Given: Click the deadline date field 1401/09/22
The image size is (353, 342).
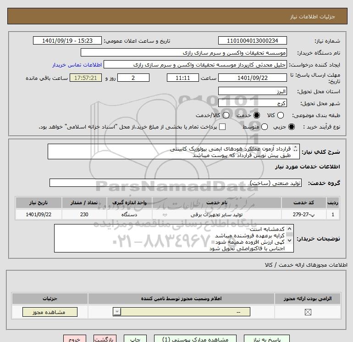Looking at the screenshot, I should point(252,78).
